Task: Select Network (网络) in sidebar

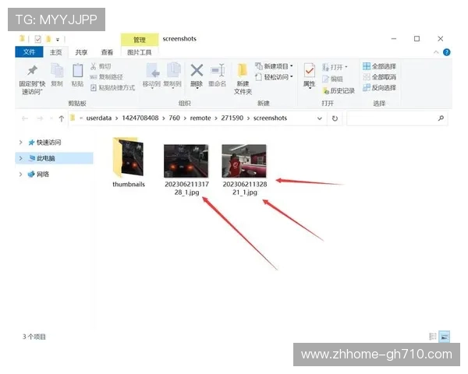Action: click(x=38, y=175)
